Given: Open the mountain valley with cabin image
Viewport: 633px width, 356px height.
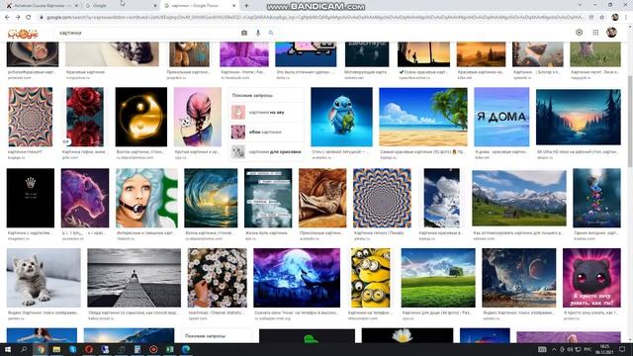Looking at the screenshot, I should pos(519,198).
